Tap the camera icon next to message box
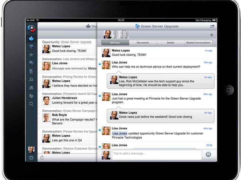 208,154
